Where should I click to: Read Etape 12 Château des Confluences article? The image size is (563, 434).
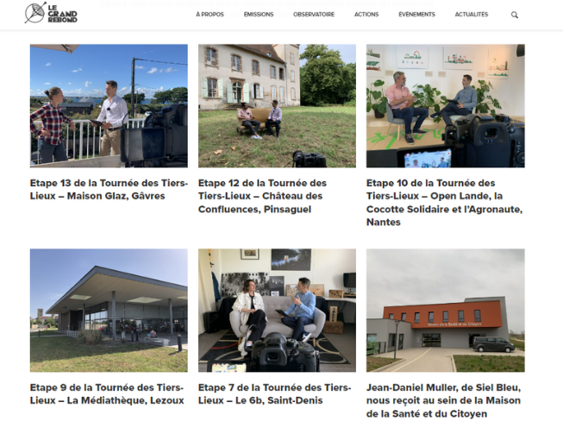(262, 196)
